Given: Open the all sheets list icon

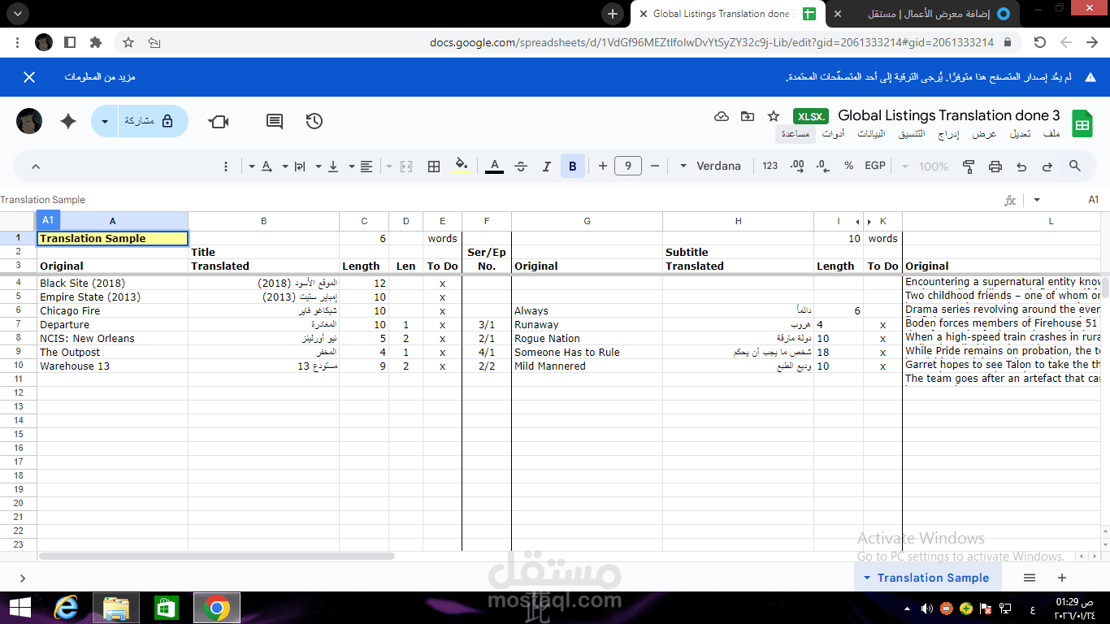Looking at the screenshot, I should pos(1030,578).
